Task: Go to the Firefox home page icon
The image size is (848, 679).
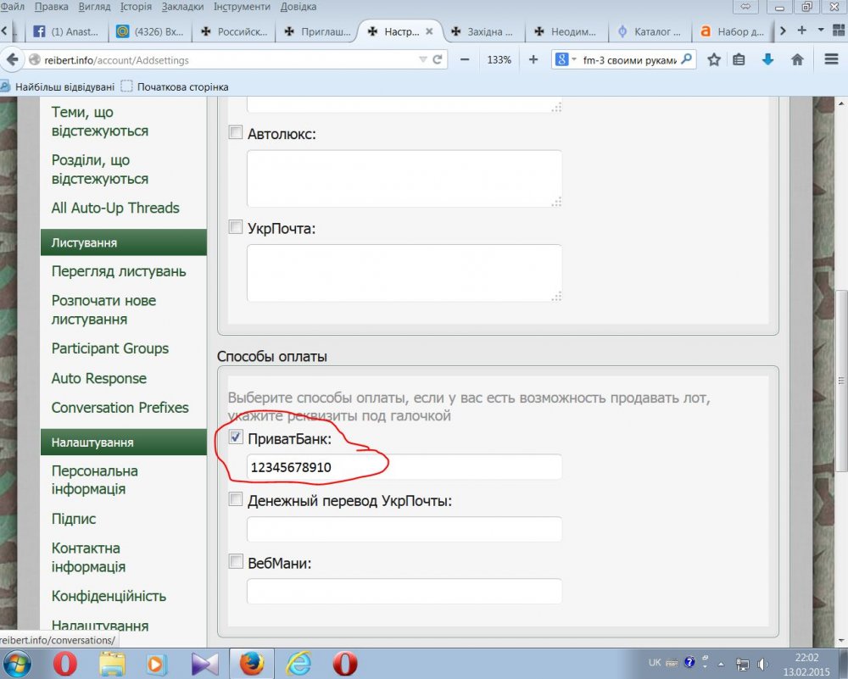Action: coord(797,60)
